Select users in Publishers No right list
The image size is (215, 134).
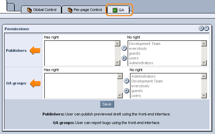point(134,58)
